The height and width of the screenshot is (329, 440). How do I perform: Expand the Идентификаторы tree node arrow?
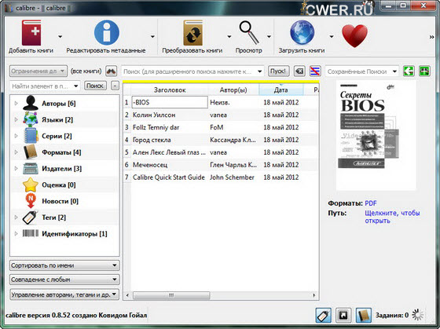coord(16,233)
